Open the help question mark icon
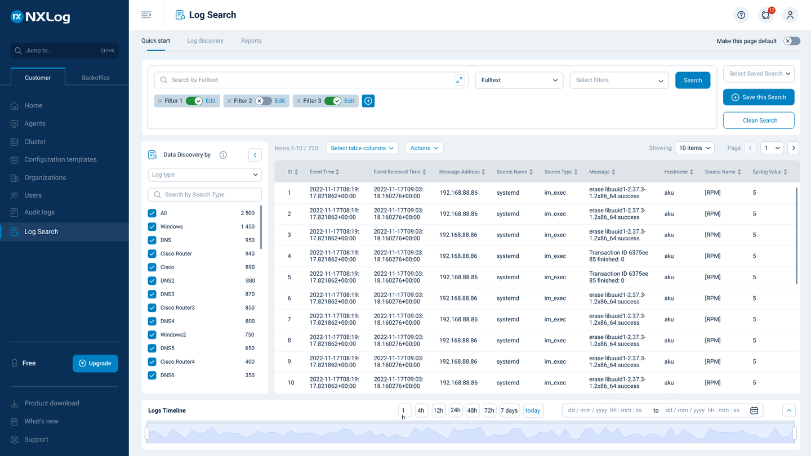Screen dimensions: 811x456 [741, 15]
